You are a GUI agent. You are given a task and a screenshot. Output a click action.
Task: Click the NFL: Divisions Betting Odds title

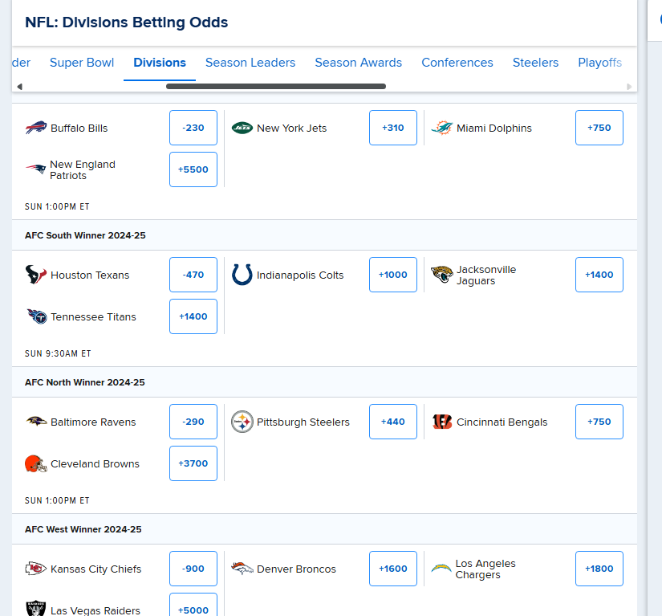126,22
